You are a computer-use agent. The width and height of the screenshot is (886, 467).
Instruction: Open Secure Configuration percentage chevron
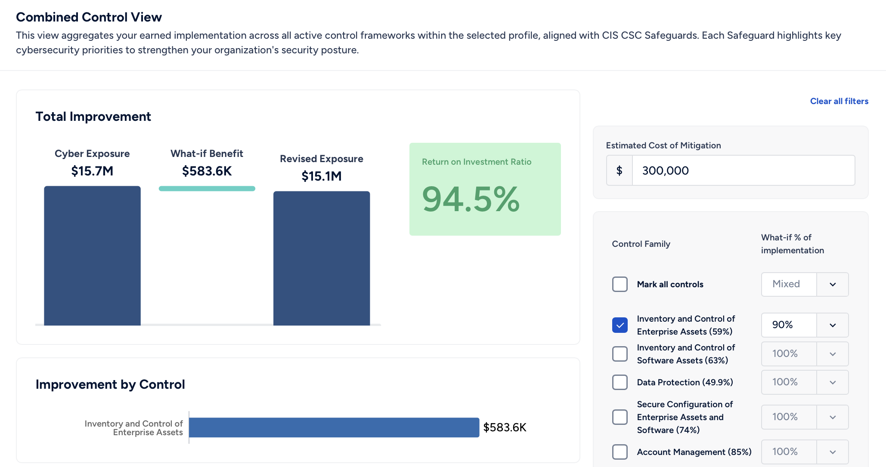(832, 417)
